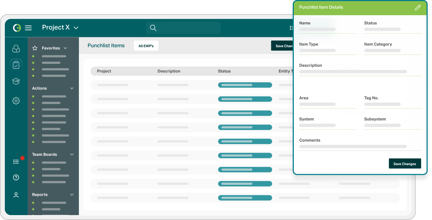Sort by the Status column header
This screenshot has width=432, height=220.
click(x=224, y=71)
